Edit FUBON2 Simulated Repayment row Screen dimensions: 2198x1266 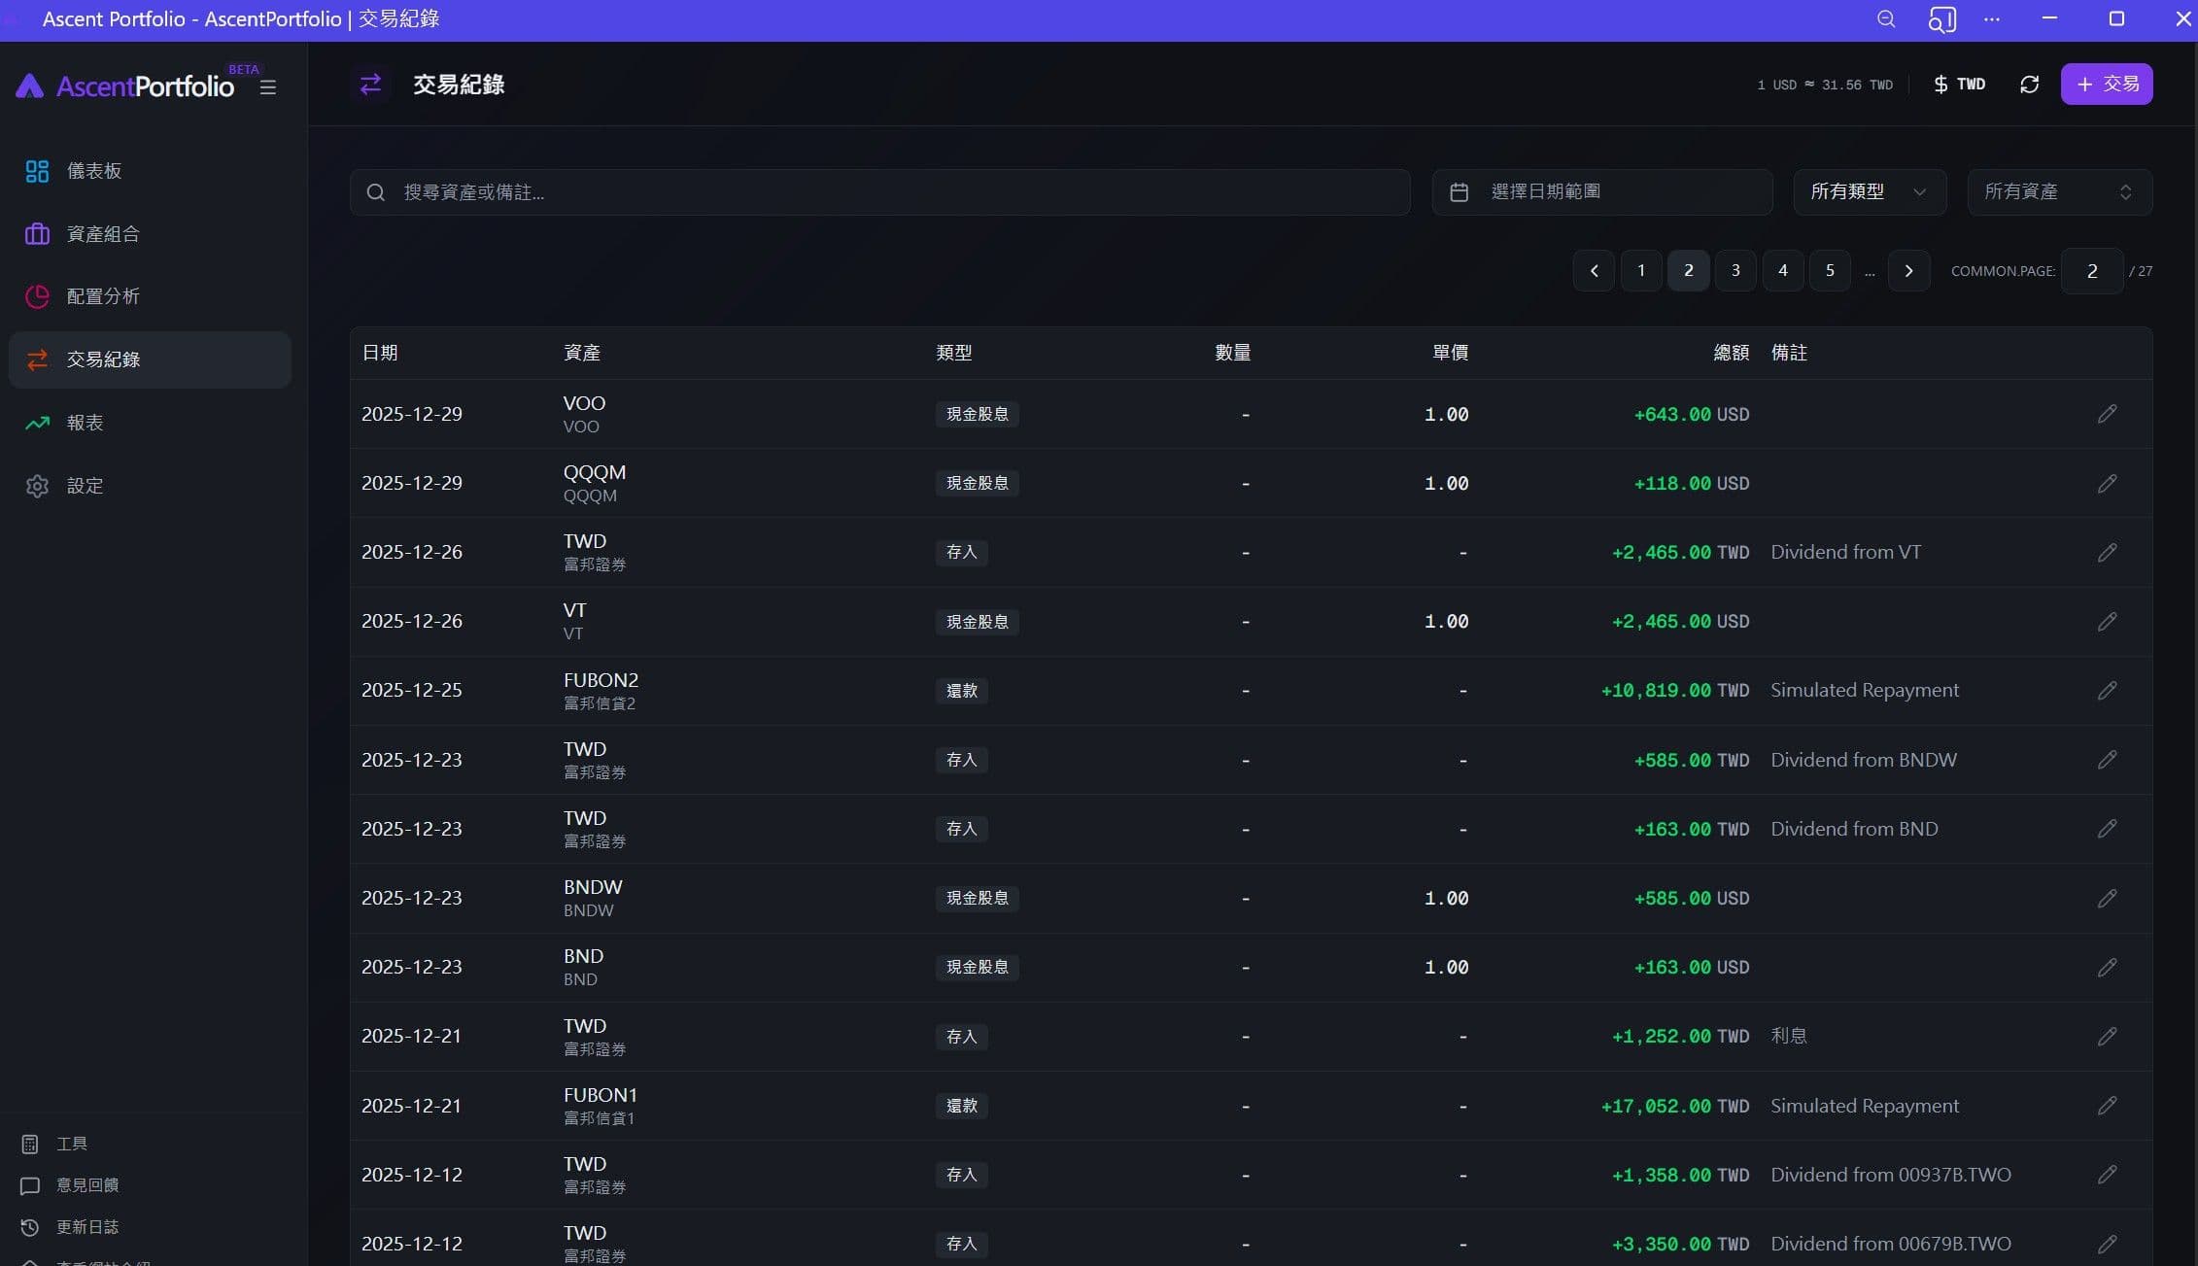[x=2107, y=691]
